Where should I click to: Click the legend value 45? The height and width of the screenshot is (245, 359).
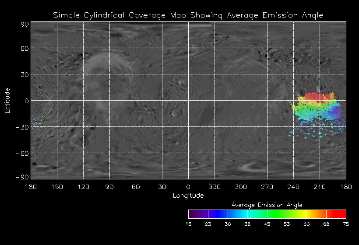tap(267, 224)
